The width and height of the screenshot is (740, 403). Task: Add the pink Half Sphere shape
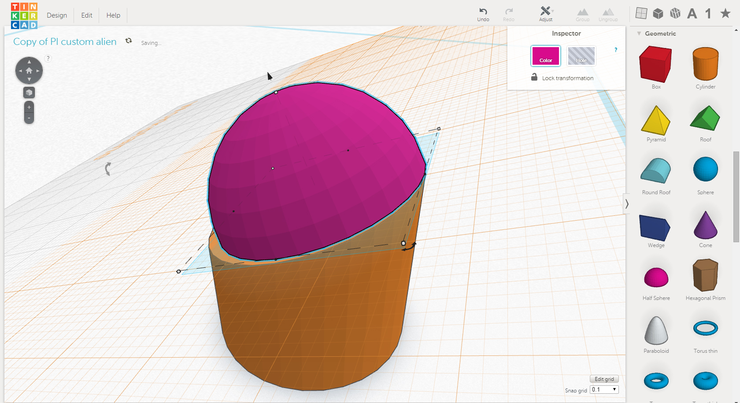coord(656,277)
